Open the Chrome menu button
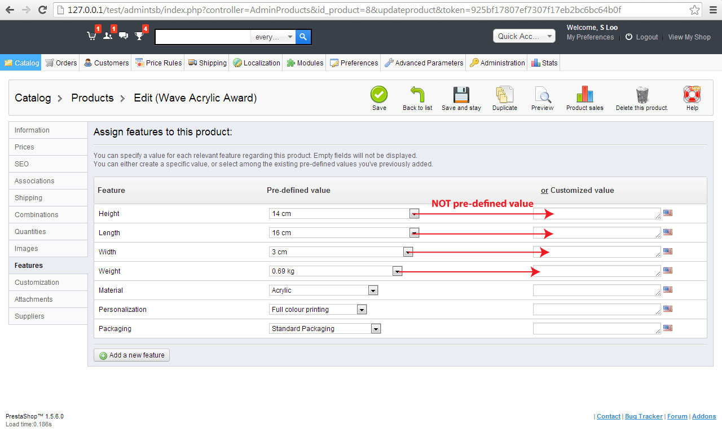Image resolution: width=722 pixels, height=432 pixels. 712,10
